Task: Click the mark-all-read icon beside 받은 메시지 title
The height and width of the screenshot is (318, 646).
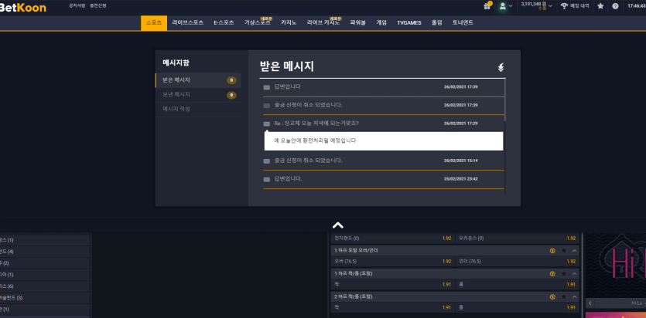Action: click(x=501, y=67)
